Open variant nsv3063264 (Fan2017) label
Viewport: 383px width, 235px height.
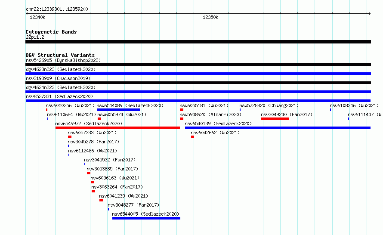click(117, 187)
